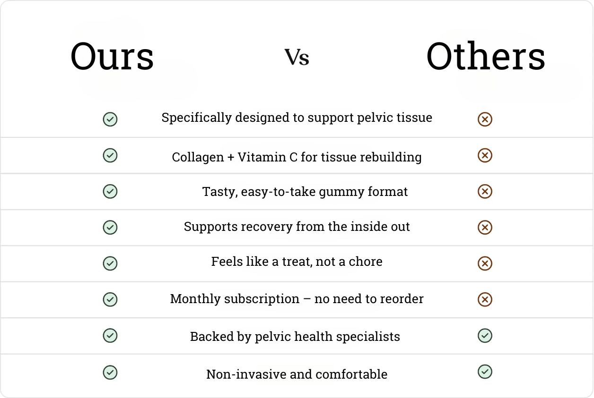Click the Others X icon for pelvic tissue row
594x398 pixels.
(x=485, y=119)
